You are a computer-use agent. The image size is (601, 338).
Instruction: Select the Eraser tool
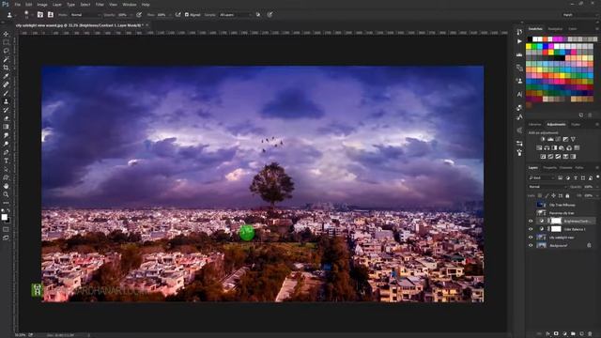pos(6,118)
